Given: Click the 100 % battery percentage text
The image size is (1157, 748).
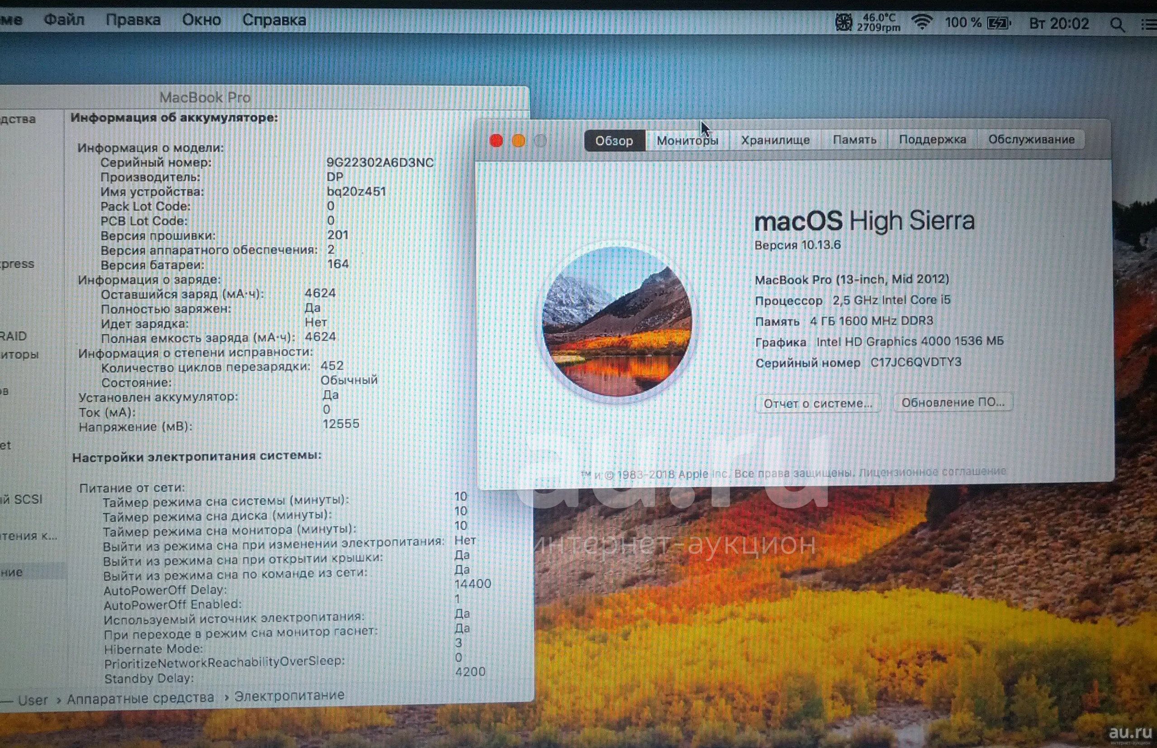Looking at the screenshot, I should click(962, 23).
